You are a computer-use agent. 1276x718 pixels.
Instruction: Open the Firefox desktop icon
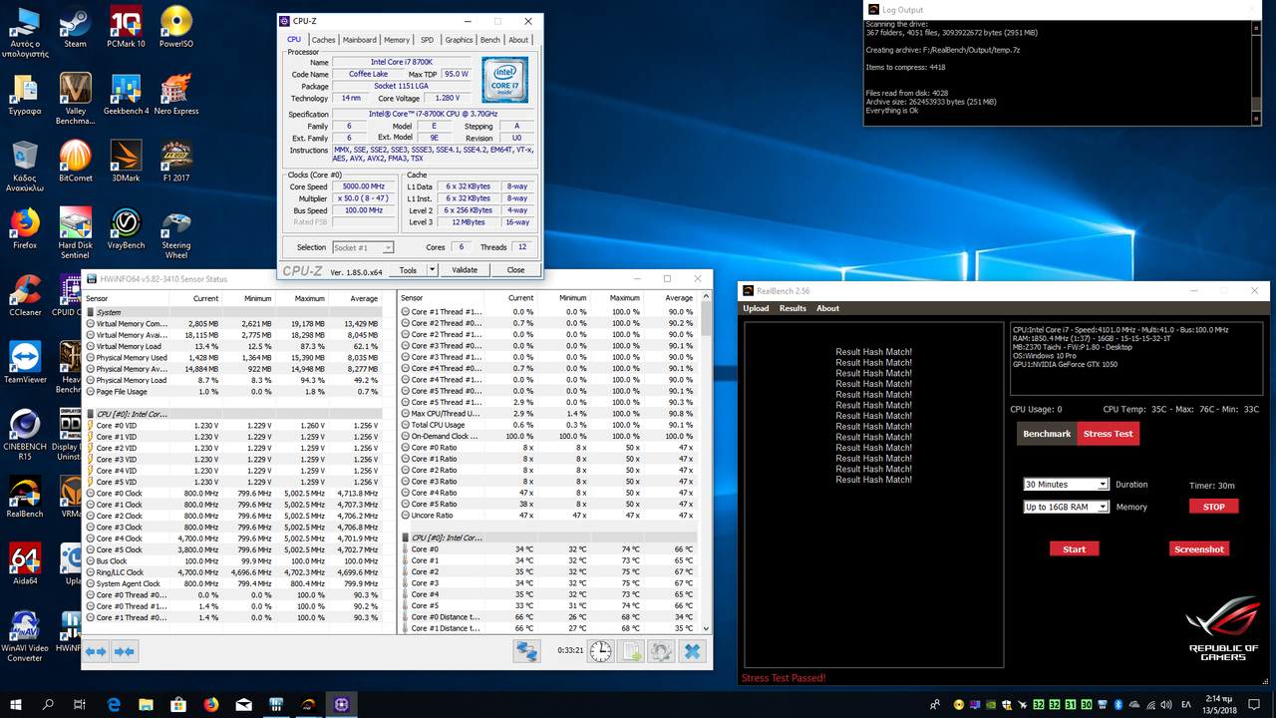pyautogui.click(x=25, y=227)
